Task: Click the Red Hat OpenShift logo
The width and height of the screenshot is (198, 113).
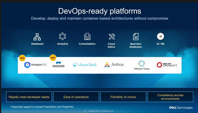Action: (x=167, y=65)
